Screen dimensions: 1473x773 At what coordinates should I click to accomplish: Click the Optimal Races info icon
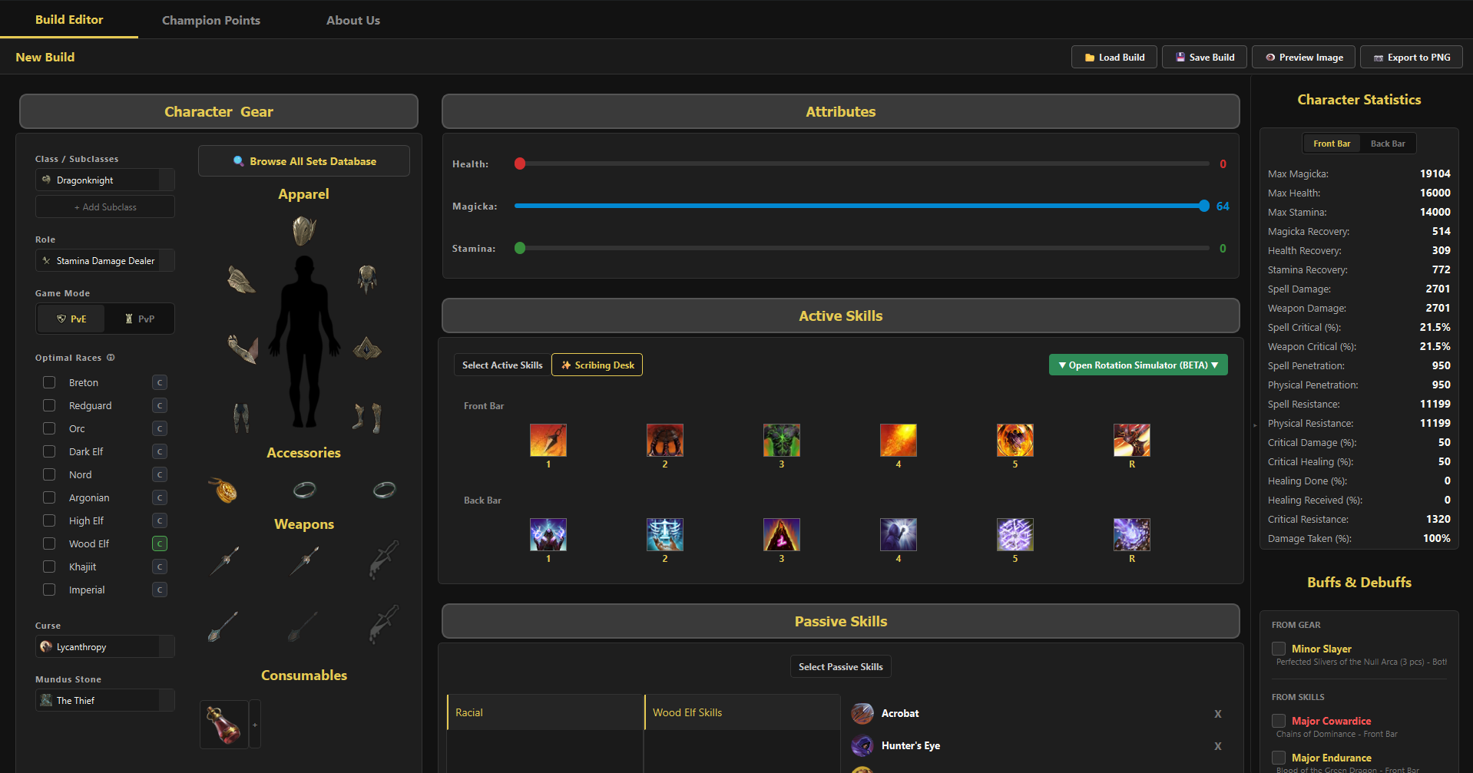(111, 358)
